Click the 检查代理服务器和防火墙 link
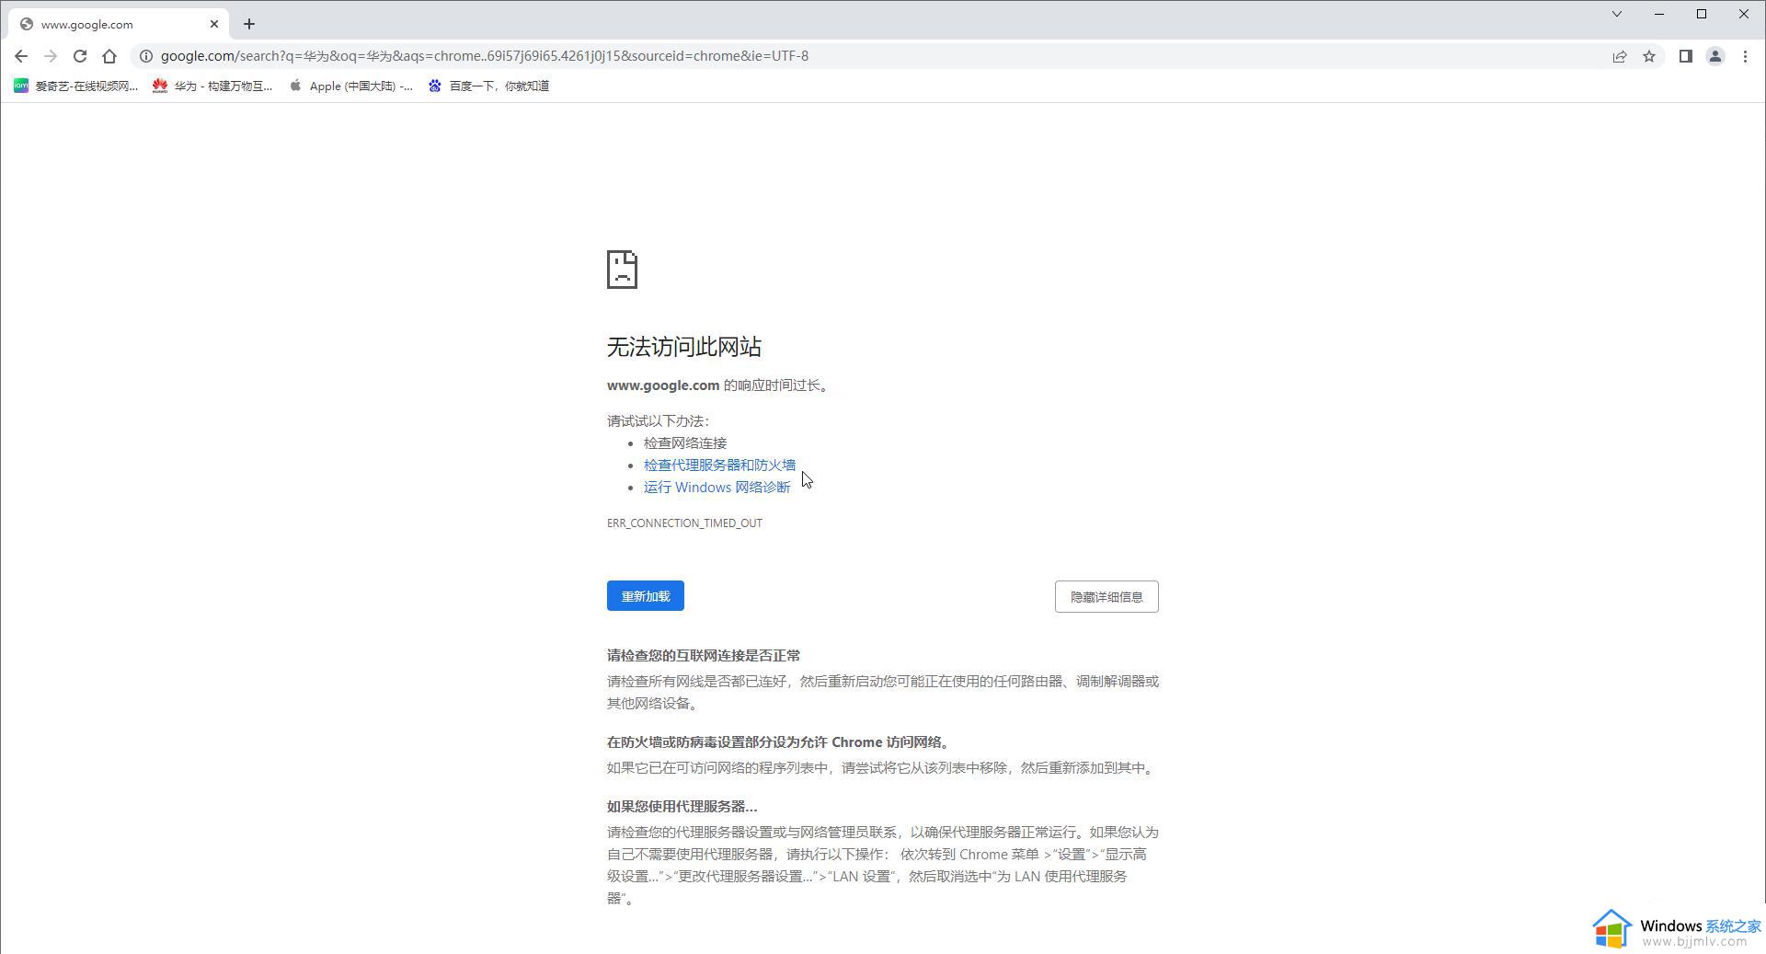The height and width of the screenshot is (954, 1766). pyautogui.click(x=719, y=466)
